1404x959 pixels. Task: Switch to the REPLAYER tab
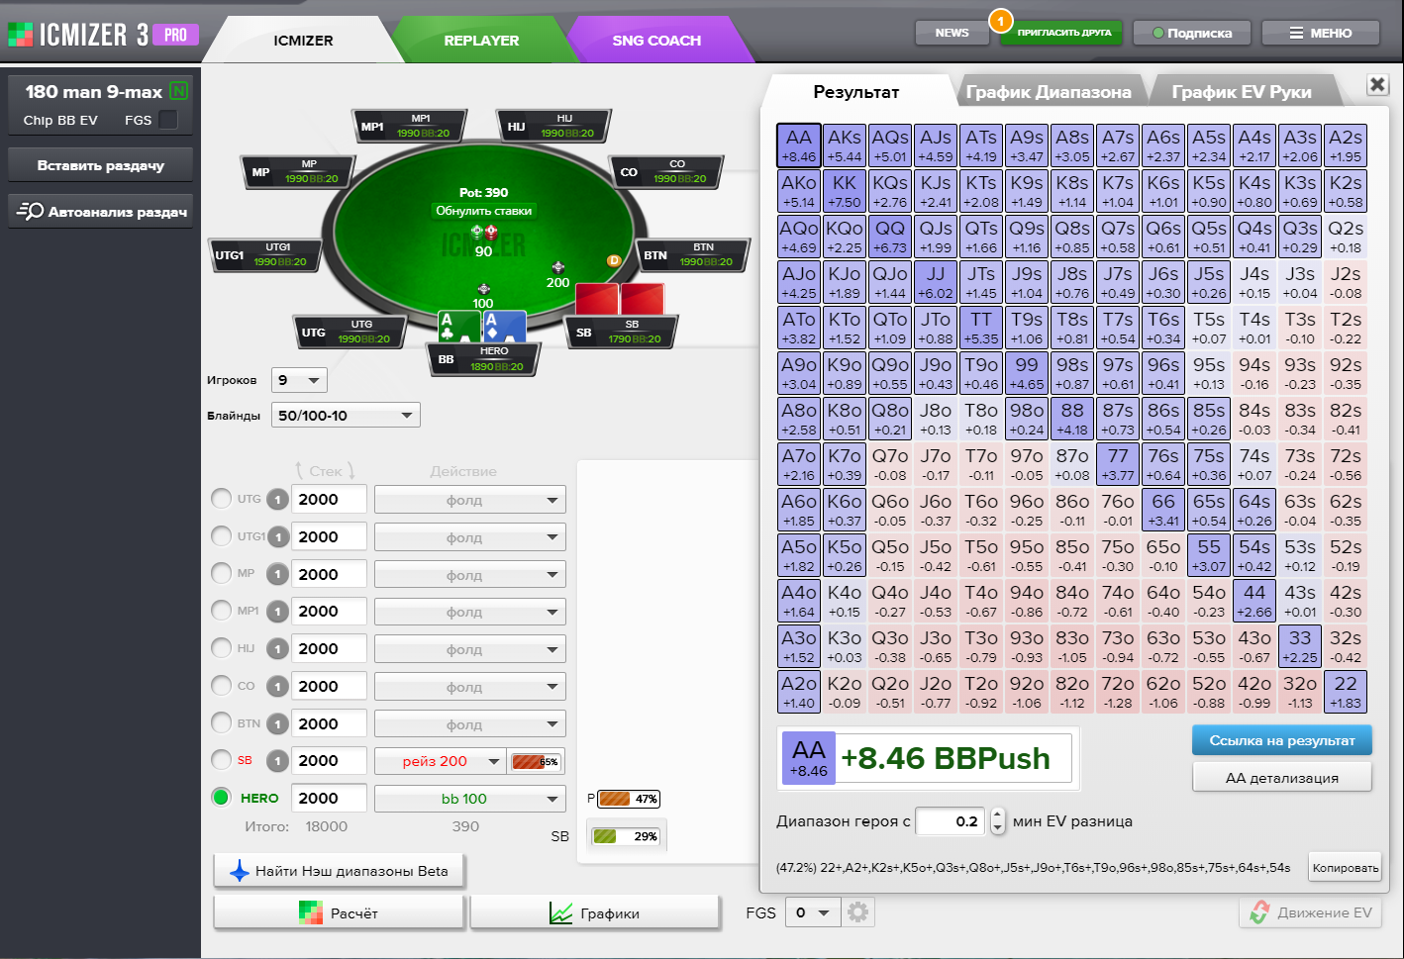(x=481, y=41)
